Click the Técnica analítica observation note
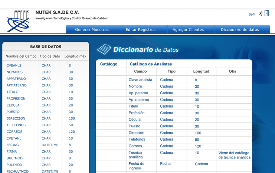 [234, 155]
